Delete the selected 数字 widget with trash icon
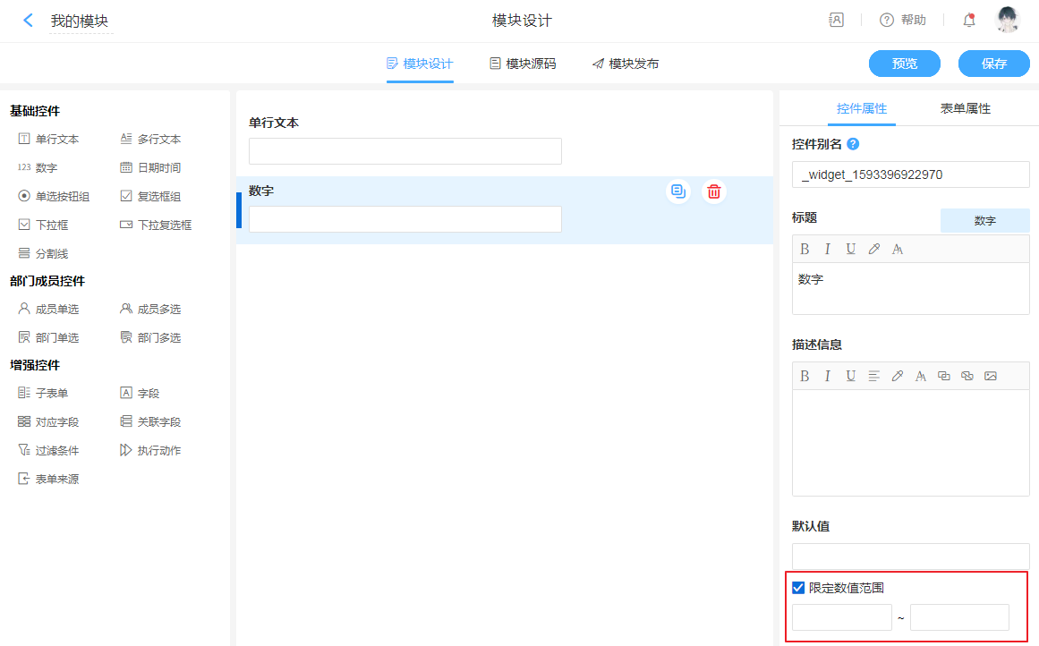The width and height of the screenshot is (1039, 646). [x=713, y=191]
